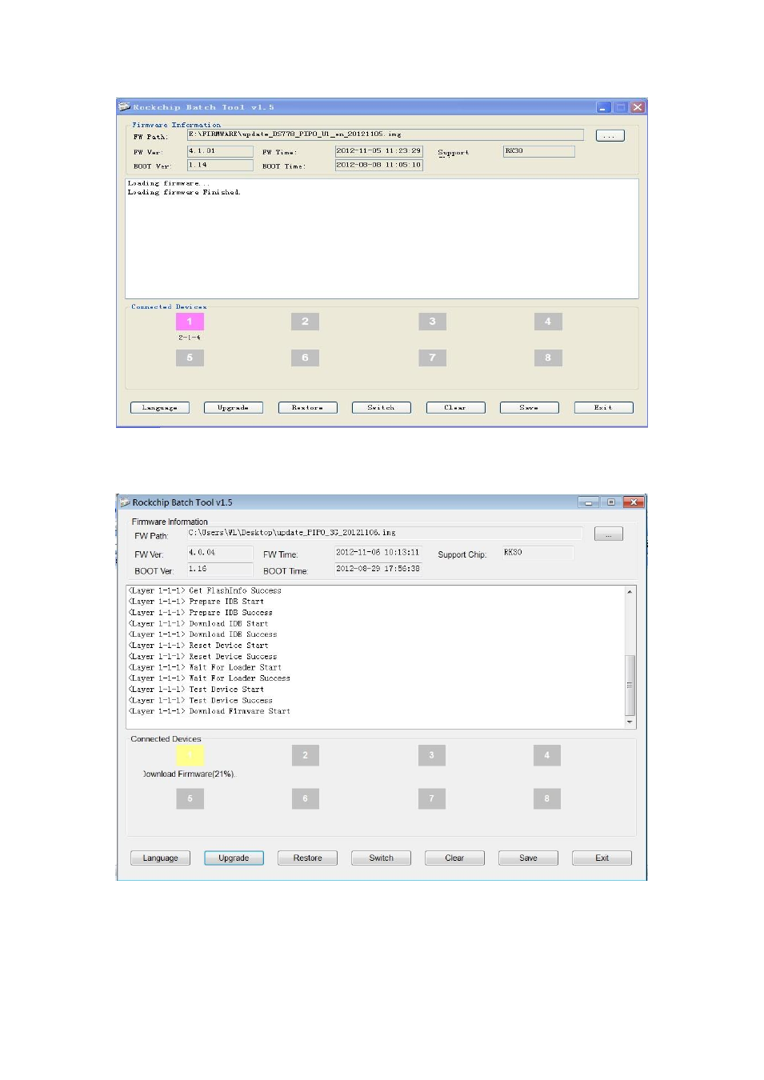Click 'Loading firmware Finished.' log line
Image resolution: width=764 pixels, height=1080 pixels.
pos(184,193)
